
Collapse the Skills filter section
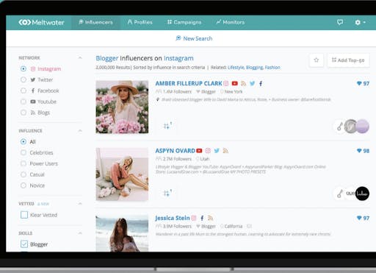point(80,233)
